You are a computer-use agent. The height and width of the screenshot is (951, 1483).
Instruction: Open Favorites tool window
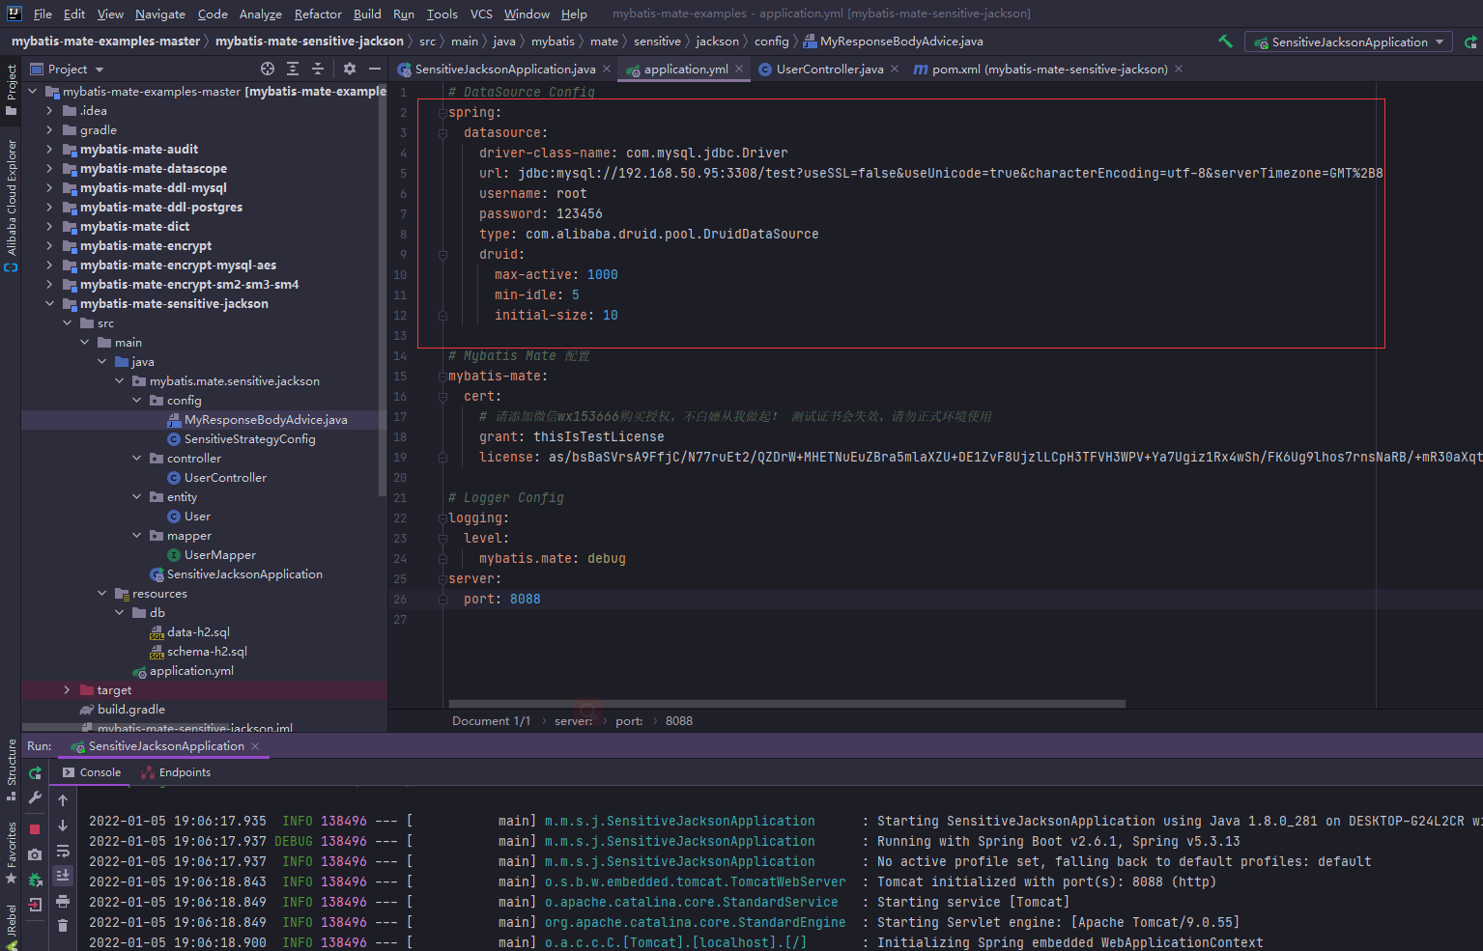pyautogui.click(x=11, y=853)
